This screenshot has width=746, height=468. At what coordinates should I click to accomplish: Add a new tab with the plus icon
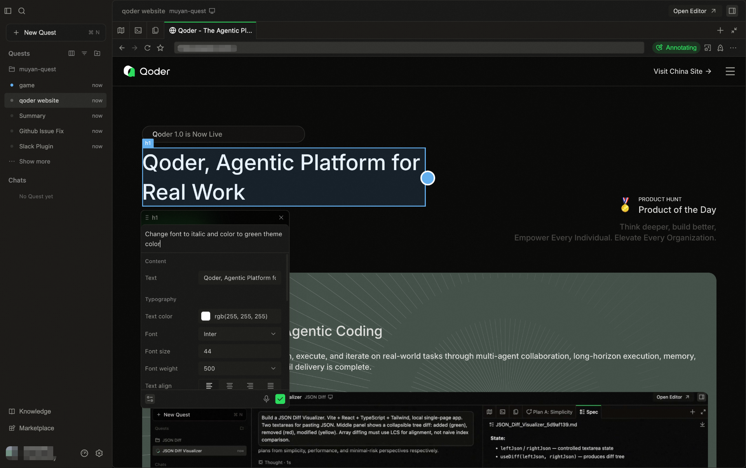pos(720,30)
